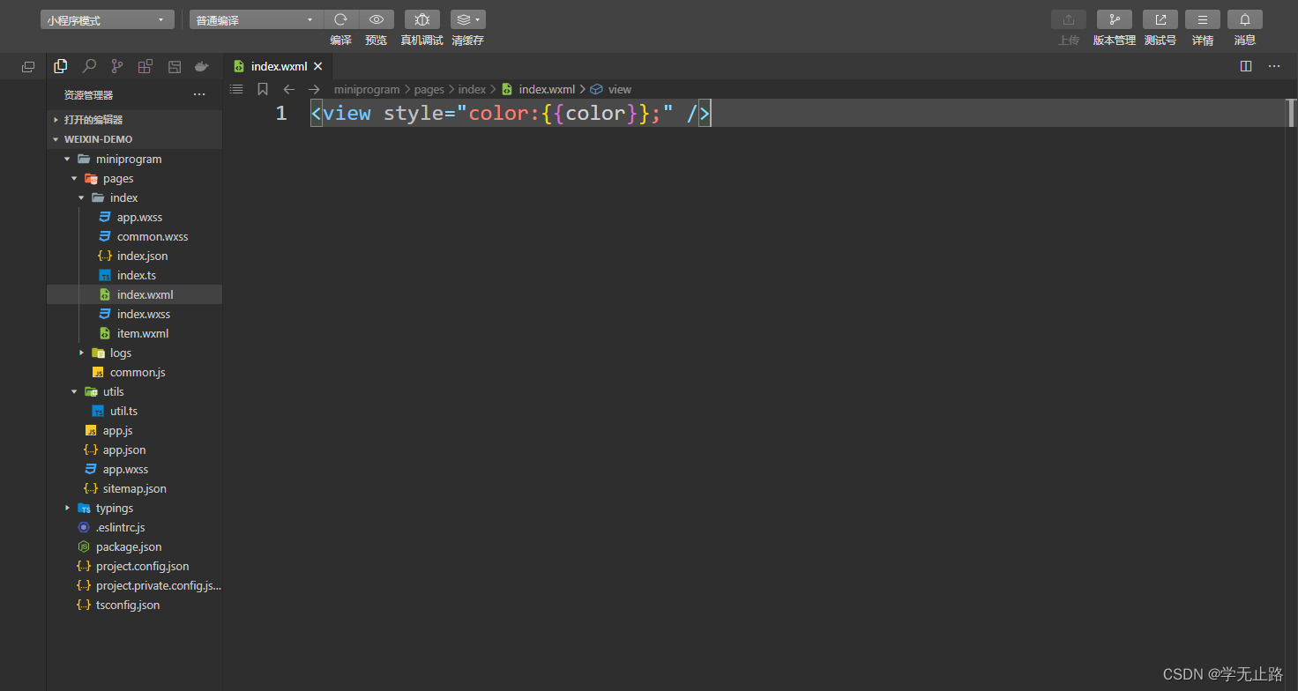Toggle the far-left window panel icon
The image size is (1298, 691).
click(x=28, y=66)
